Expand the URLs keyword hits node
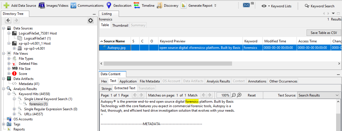Viewport: 342px width, 131px height. [x=14, y=114]
